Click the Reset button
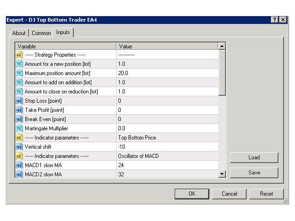Screen dimensions: 295x221 click(266, 194)
